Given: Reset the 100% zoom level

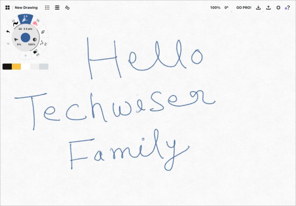Looking at the screenshot, I should (x=215, y=8).
